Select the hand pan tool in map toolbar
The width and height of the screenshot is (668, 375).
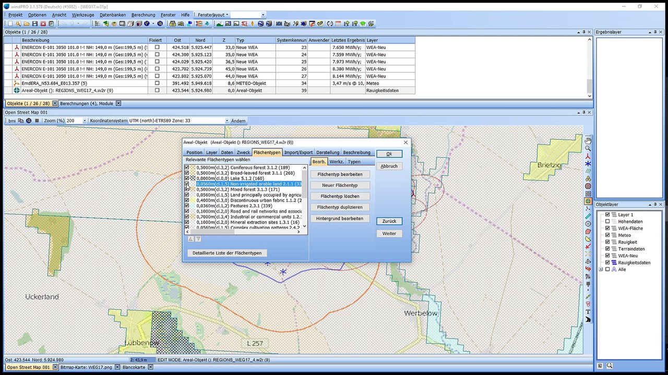tap(588, 141)
